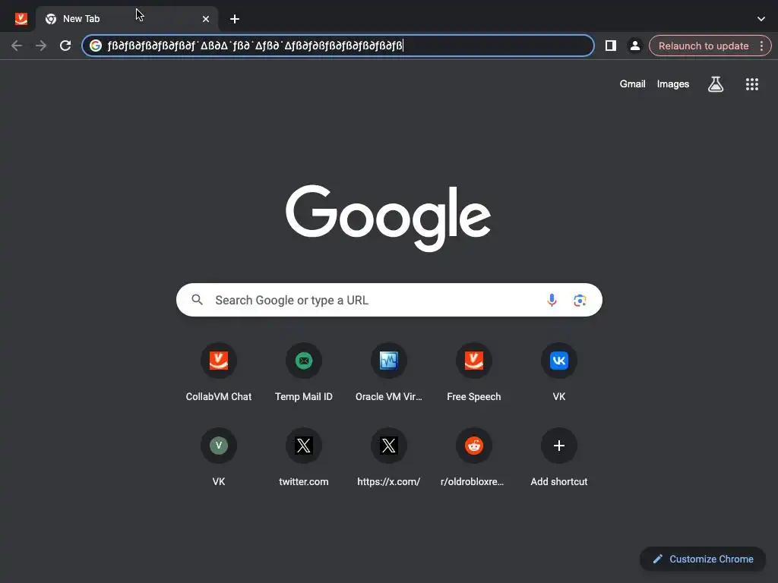Open Chrome three-dot menu
Image resolution: width=778 pixels, height=583 pixels.
[x=761, y=46]
